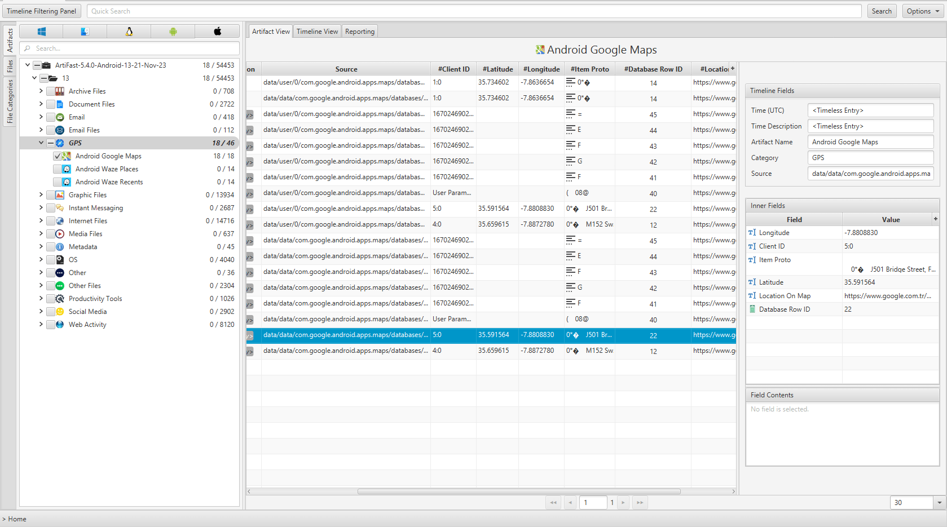Click the Archive Files category icon
Image resolution: width=947 pixels, height=527 pixels.
pyautogui.click(x=60, y=91)
